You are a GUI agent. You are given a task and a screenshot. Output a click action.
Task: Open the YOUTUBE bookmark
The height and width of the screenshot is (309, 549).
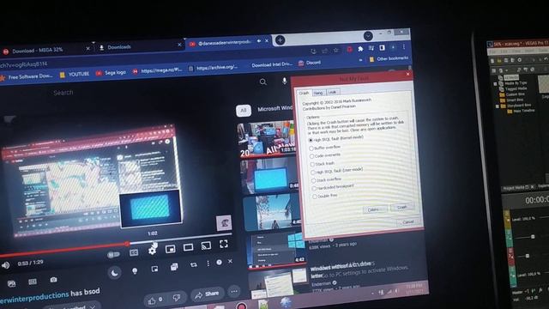[75, 75]
